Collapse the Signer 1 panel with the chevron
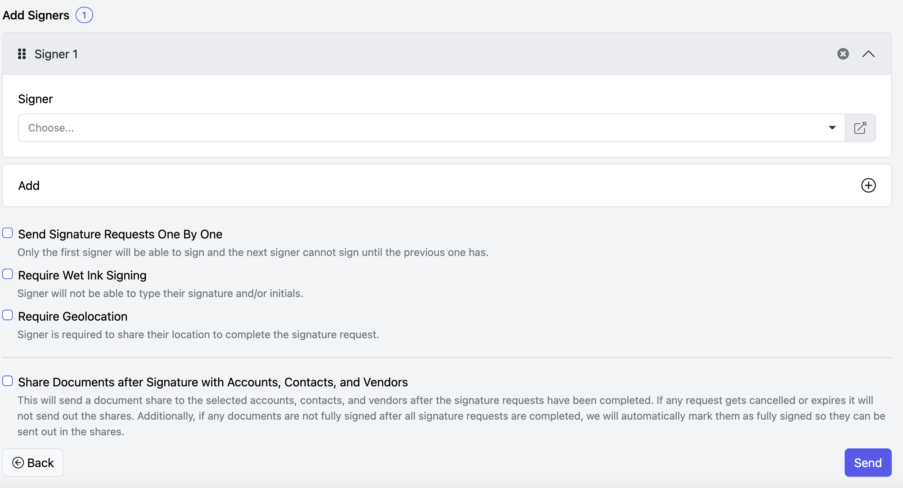Screen dimensions: 903x488 868,54
